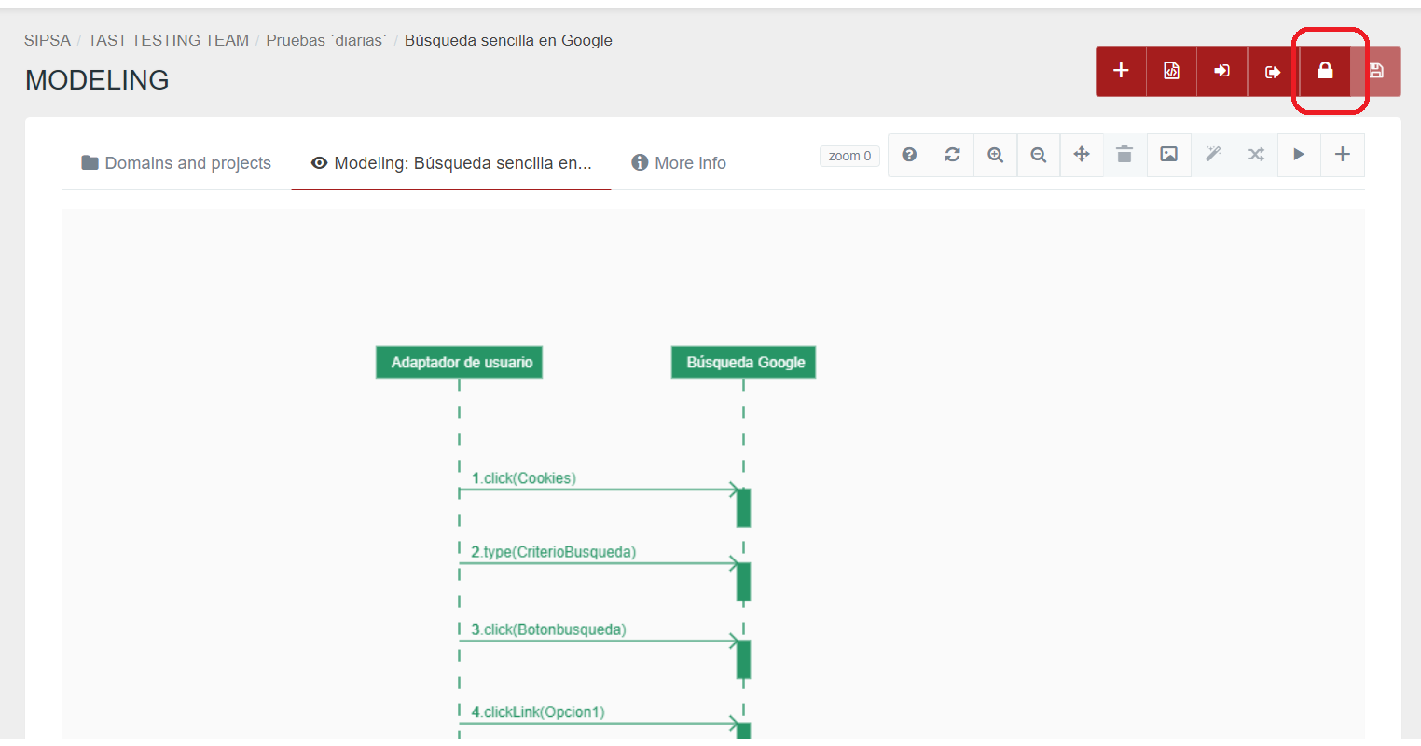1421x746 pixels.
Task: Switch to Domains and projects tab
Action: point(176,163)
